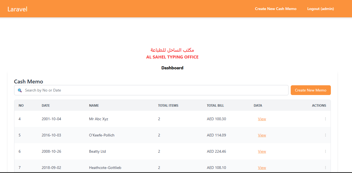Open memo number 6 link
Image resolution: width=352 pixels, height=173 pixels.
point(20,151)
